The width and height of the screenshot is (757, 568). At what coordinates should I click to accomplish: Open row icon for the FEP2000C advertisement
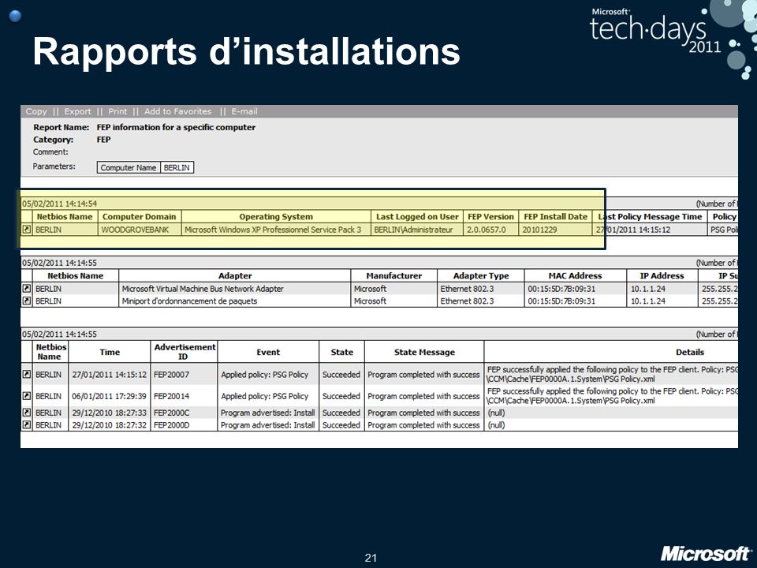(27, 413)
